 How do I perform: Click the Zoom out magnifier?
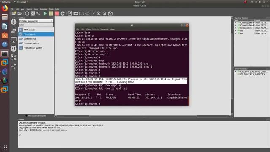click(105, 14)
